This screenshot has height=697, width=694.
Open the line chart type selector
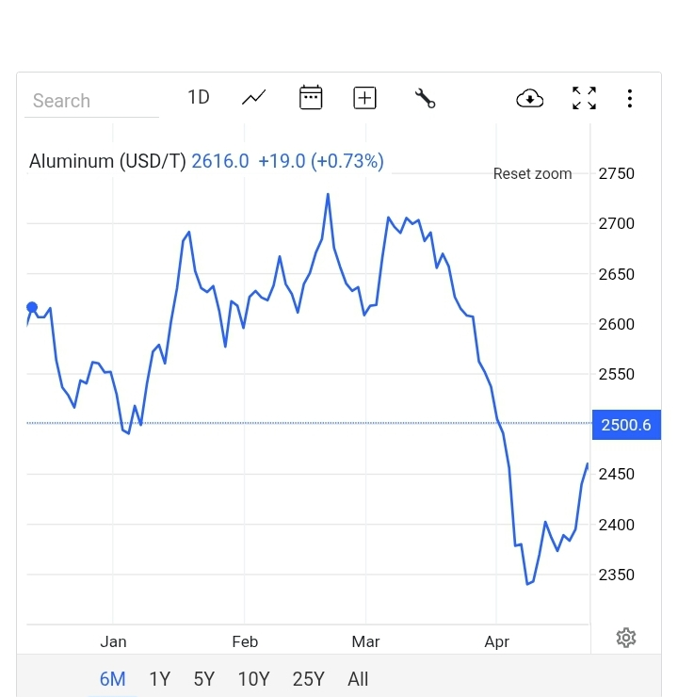coord(253,97)
